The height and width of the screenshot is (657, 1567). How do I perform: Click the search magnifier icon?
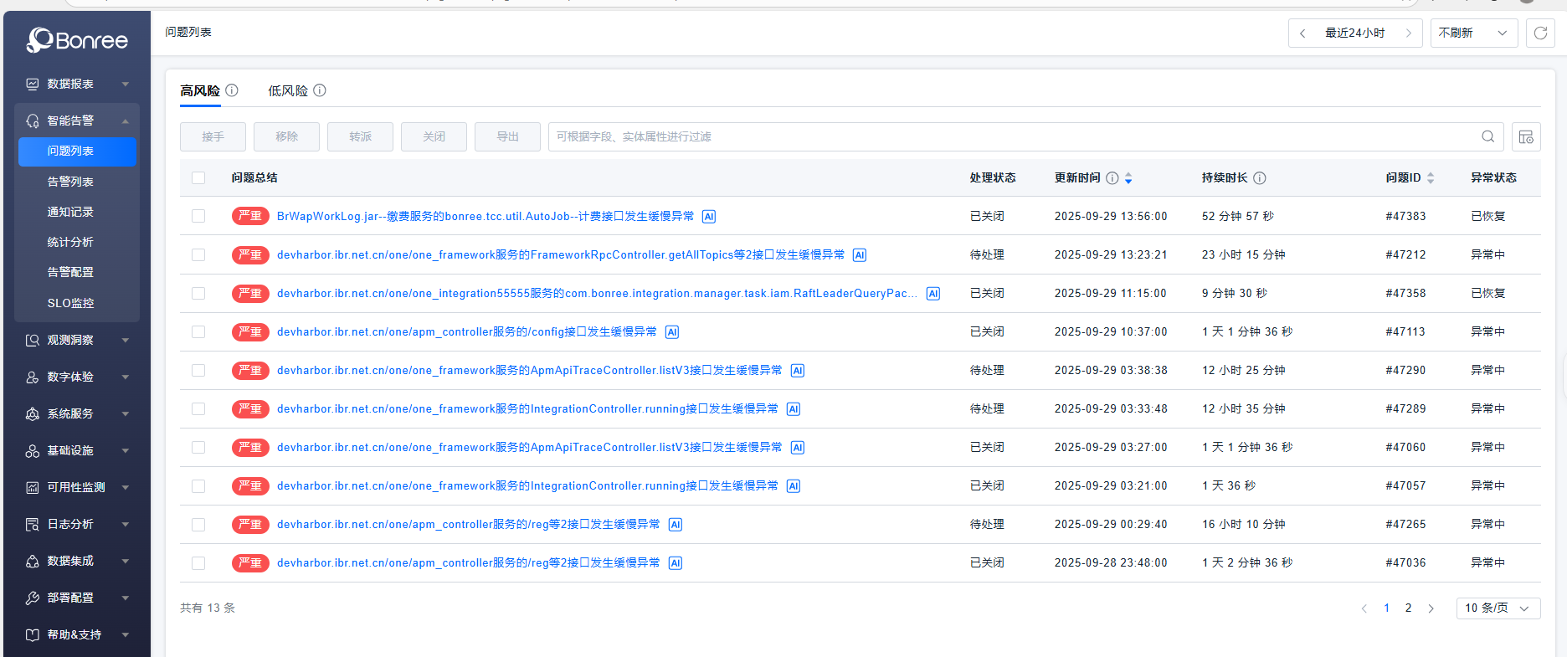click(x=1487, y=136)
